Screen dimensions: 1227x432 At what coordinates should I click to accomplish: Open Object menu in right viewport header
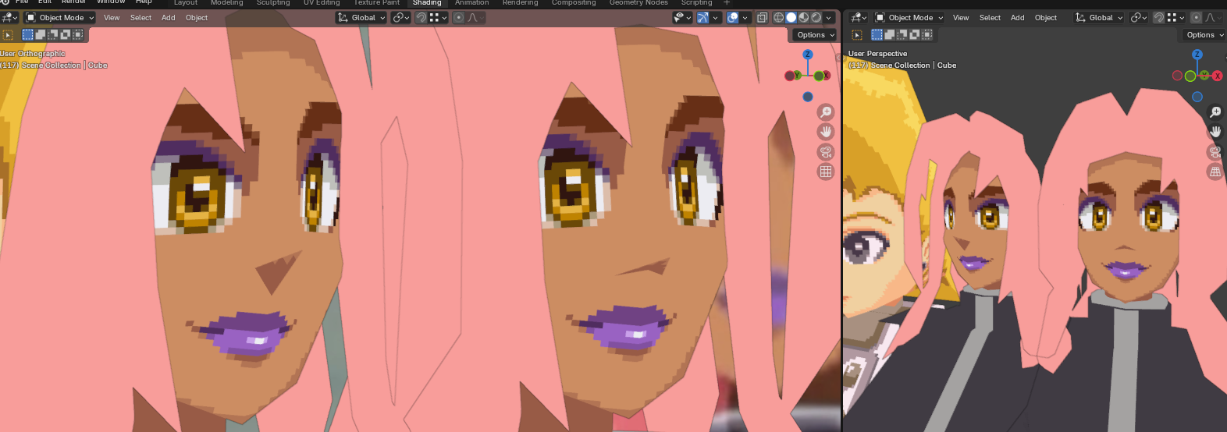point(1046,17)
